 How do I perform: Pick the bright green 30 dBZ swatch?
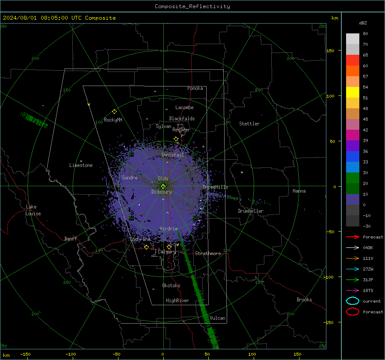point(352,178)
